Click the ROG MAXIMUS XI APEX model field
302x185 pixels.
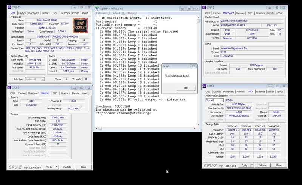click(x=240, y=25)
